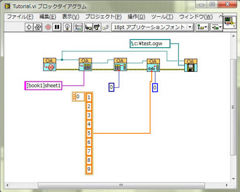Pause execution with the Pause button
The height and width of the screenshot is (192, 240).
57,27
